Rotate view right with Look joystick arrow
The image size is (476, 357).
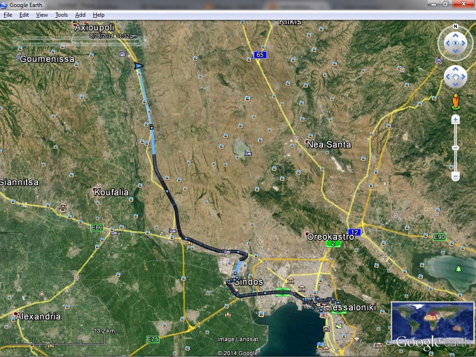pos(463,43)
